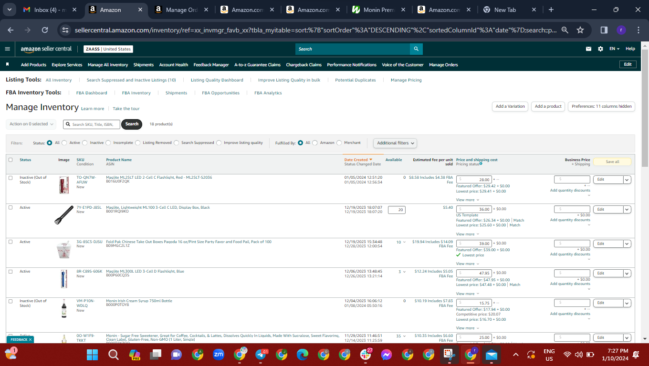Open Microsoft Edge from the taskbar
The image size is (649, 366).
pos(303,355)
